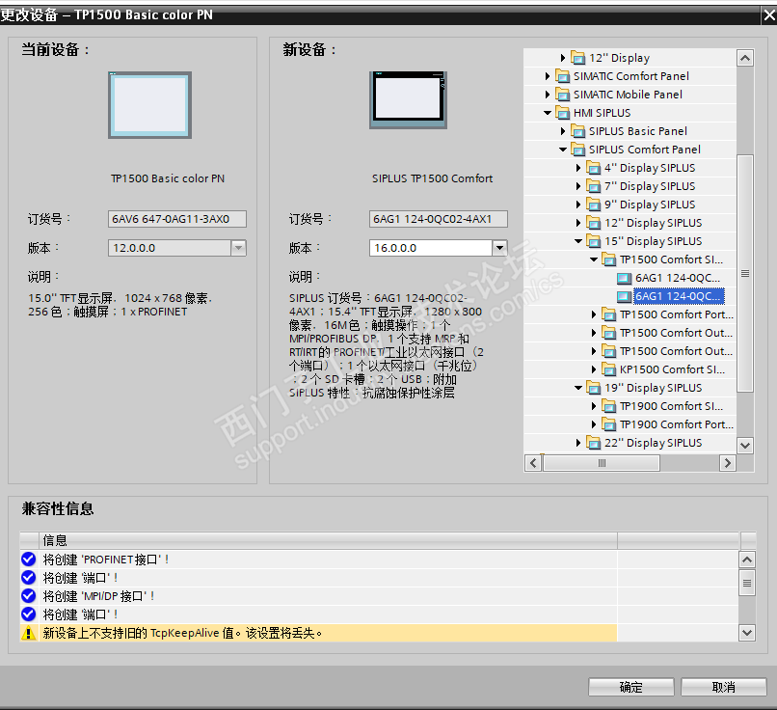Open new device version 16.0.0.0 dropdown
Image resolution: width=777 pixels, height=710 pixels.
coord(499,248)
